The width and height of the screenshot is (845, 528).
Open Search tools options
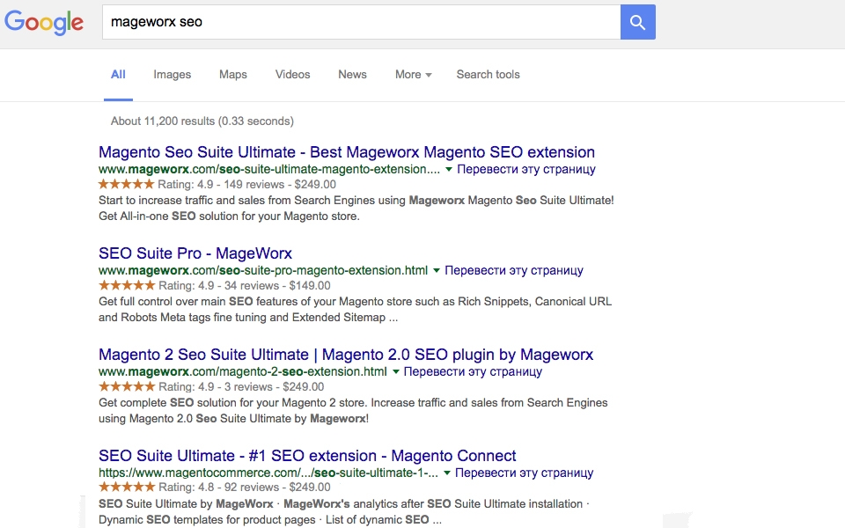point(489,74)
